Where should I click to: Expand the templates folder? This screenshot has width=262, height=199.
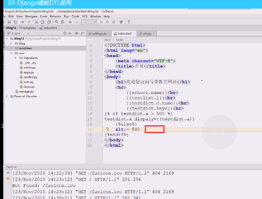(x=11, y=48)
